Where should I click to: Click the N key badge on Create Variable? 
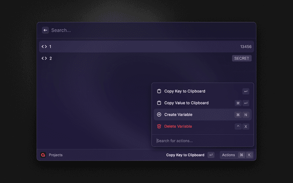(x=246, y=115)
